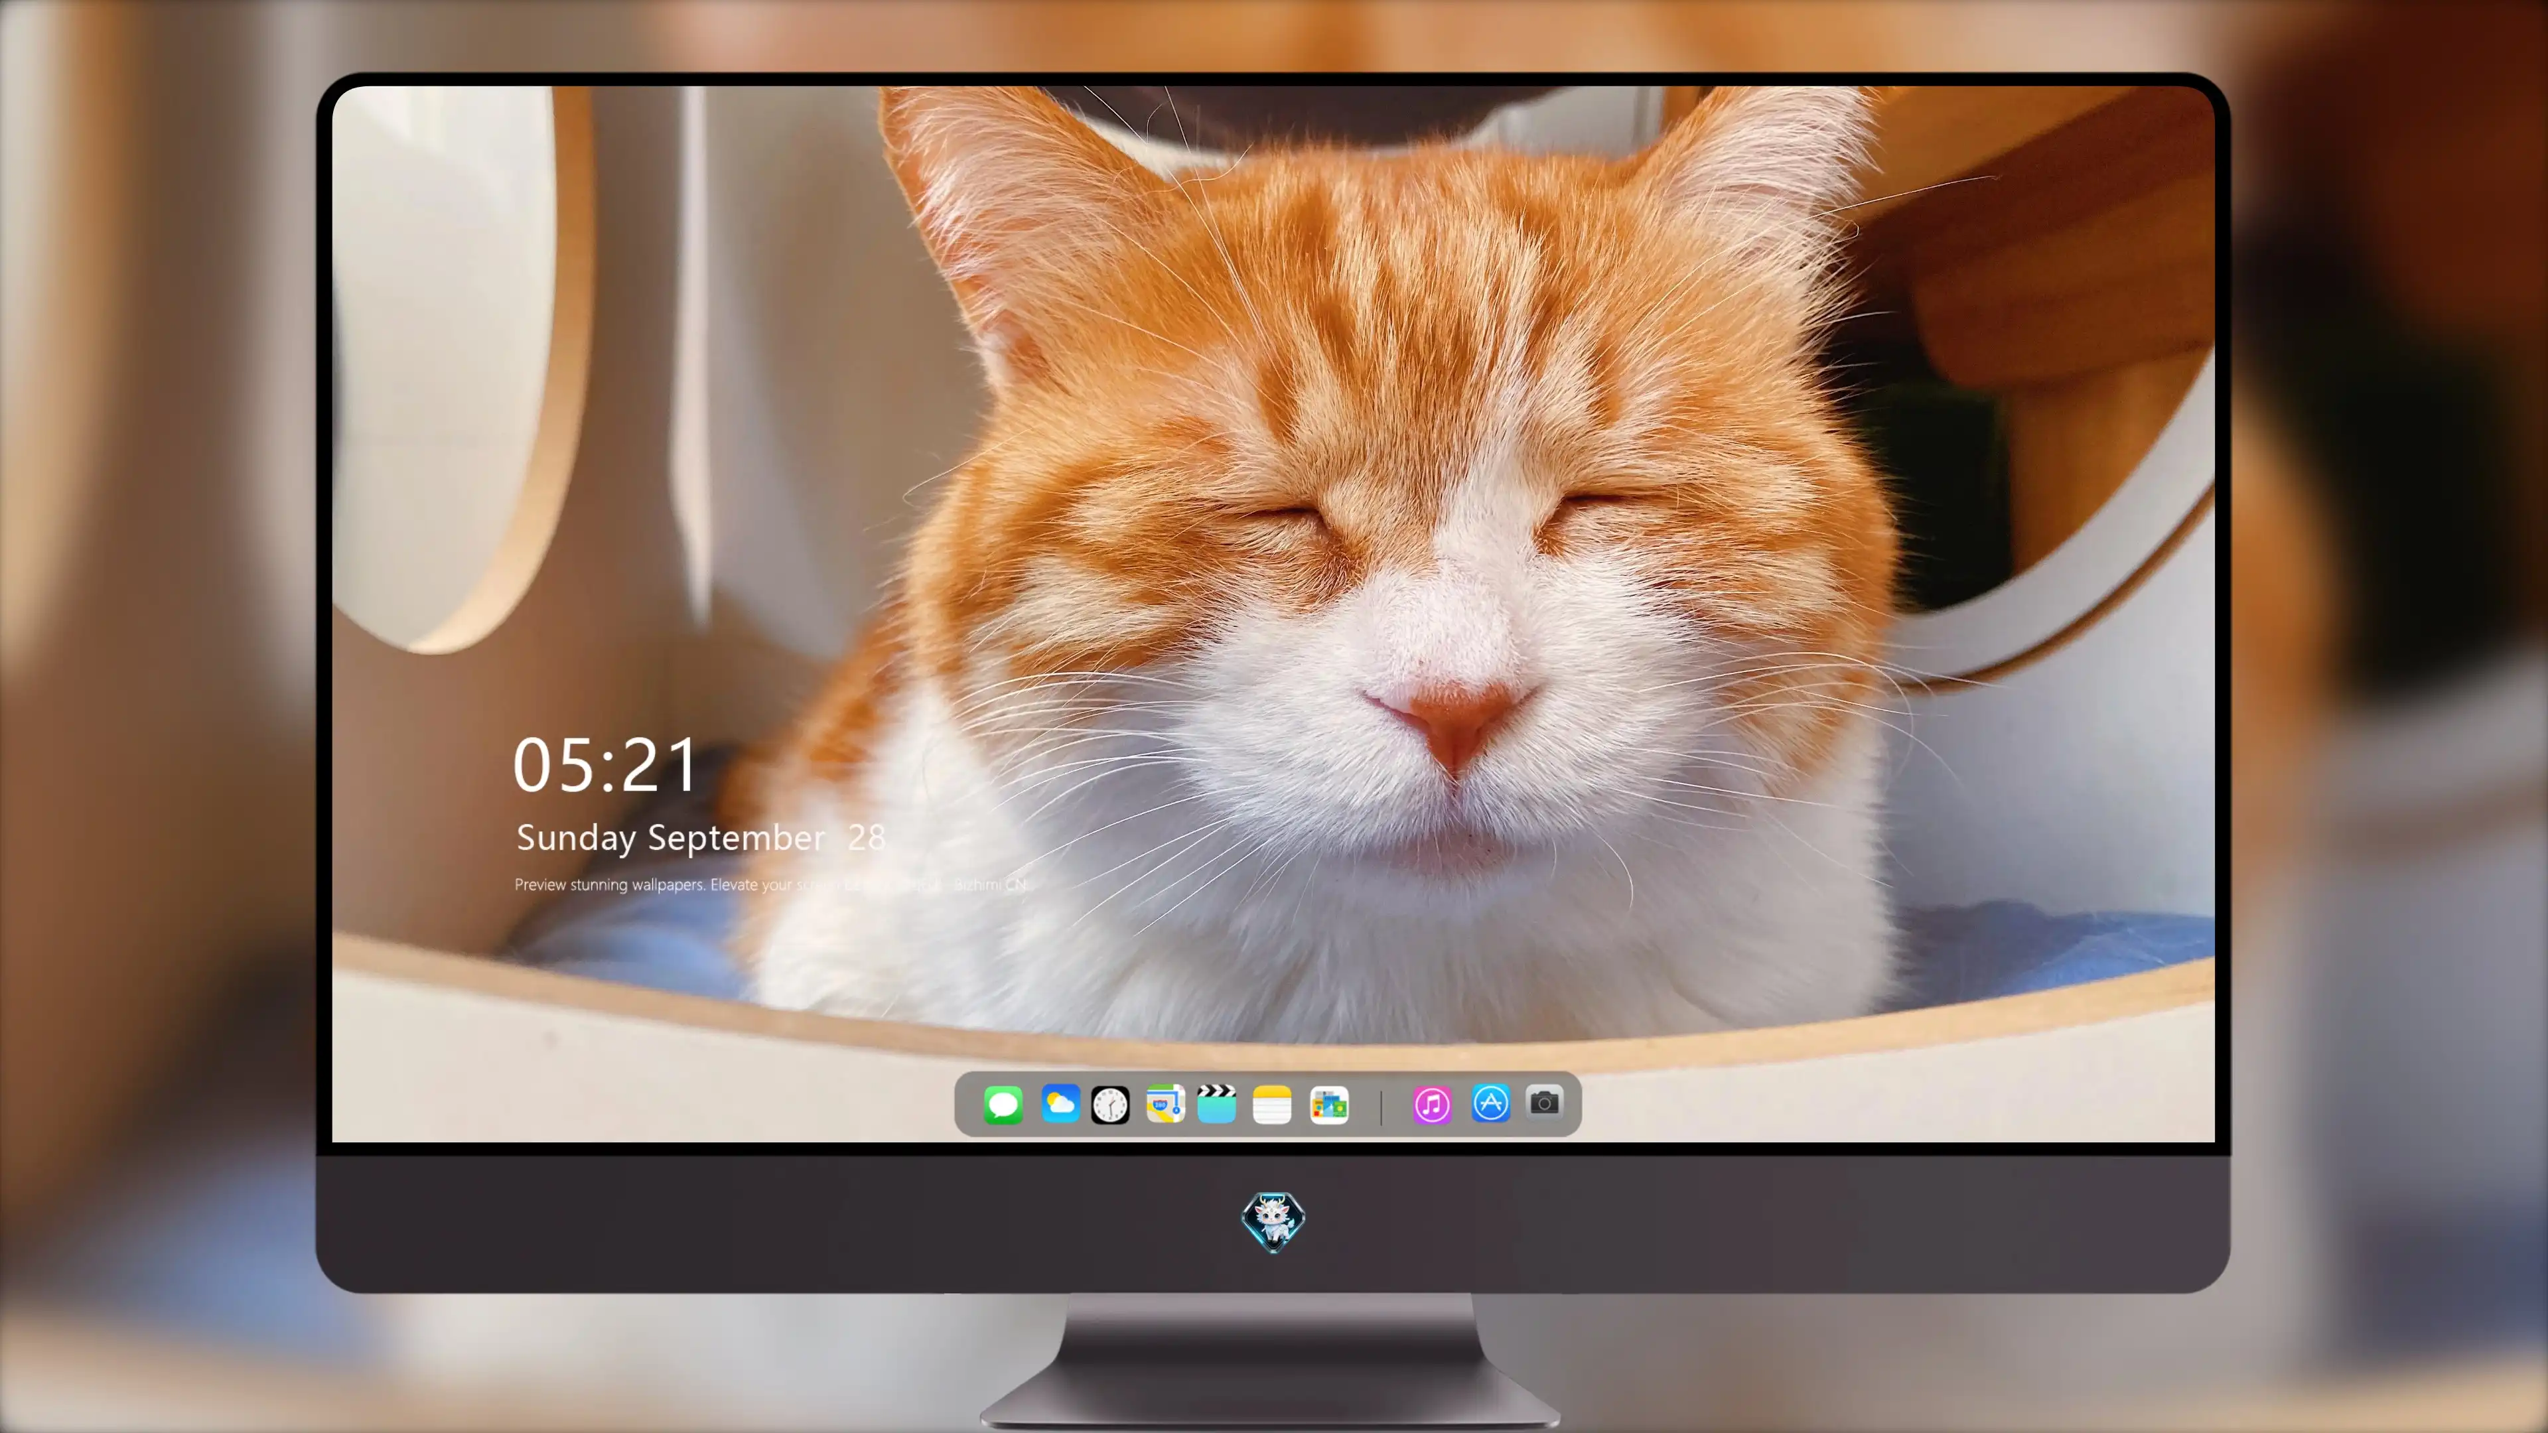Launch the Weather app from the dock

tap(1060, 1104)
